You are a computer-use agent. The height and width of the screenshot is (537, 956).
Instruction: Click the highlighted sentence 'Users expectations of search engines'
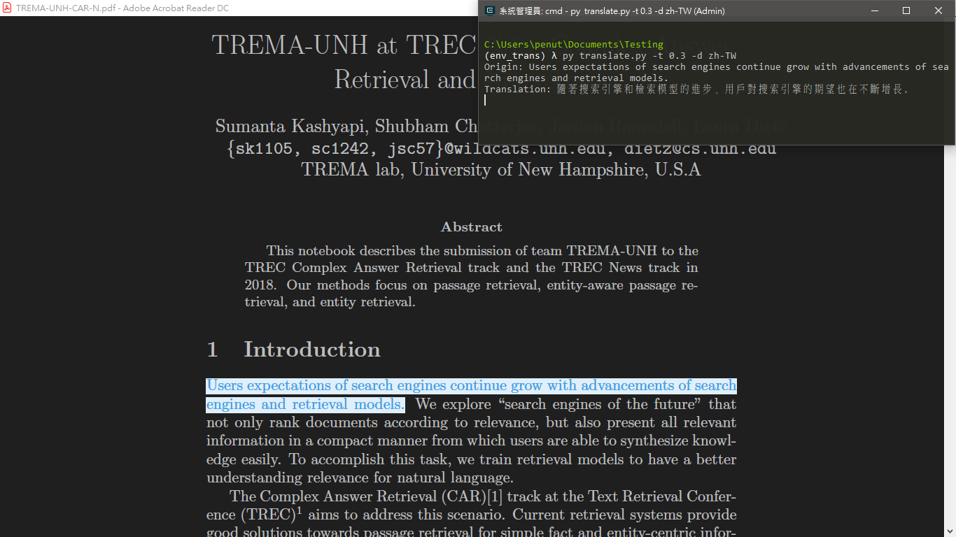click(x=471, y=395)
